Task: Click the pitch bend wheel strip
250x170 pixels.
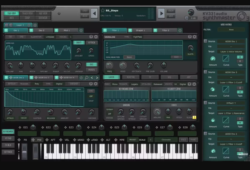Action: (x=24, y=151)
